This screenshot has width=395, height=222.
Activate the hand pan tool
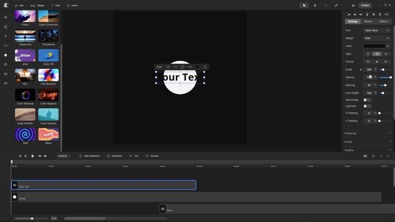[315, 6]
